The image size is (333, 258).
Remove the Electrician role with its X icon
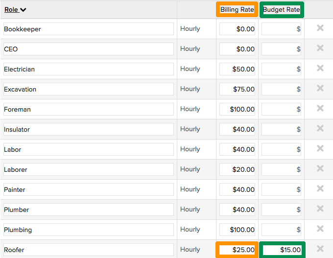coord(320,68)
